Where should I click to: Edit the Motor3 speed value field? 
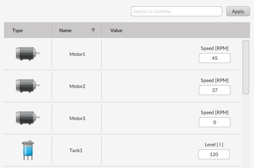coord(215,122)
